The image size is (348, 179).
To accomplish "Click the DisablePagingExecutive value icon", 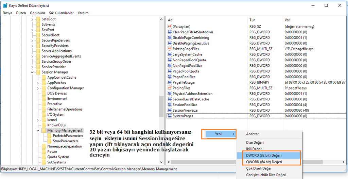I will [x=170, y=43].
